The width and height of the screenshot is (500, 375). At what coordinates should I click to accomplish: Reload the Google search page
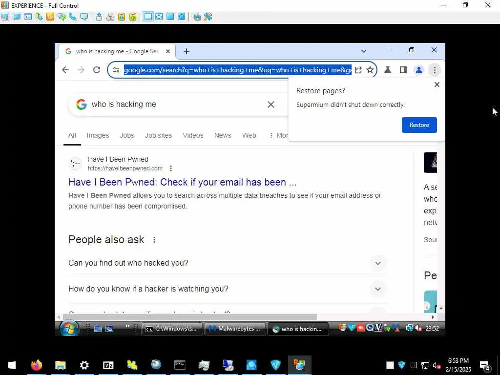[x=97, y=70]
